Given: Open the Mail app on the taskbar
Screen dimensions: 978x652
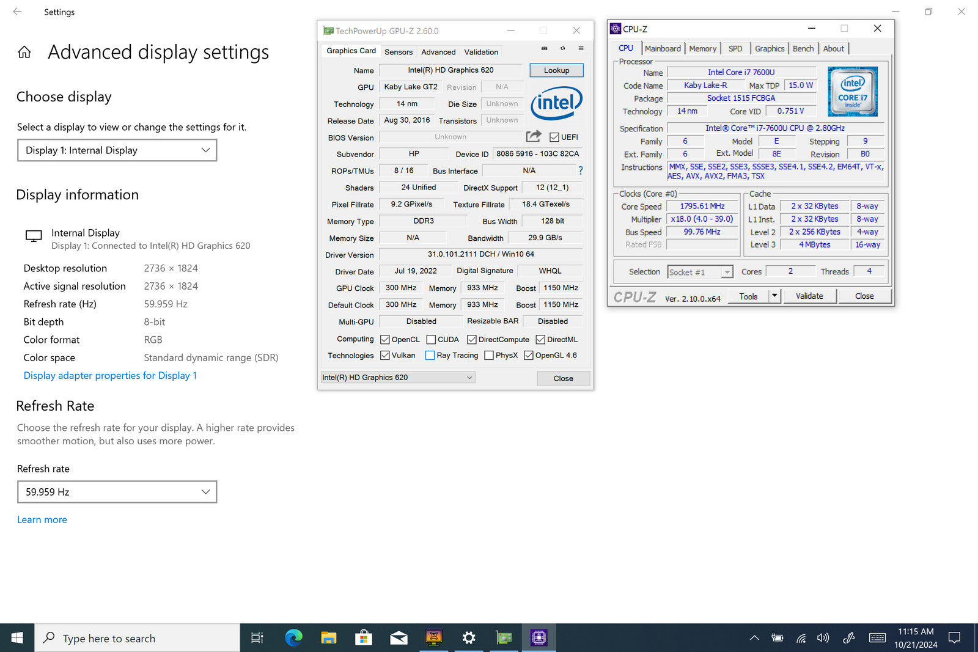Looking at the screenshot, I should point(399,638).
